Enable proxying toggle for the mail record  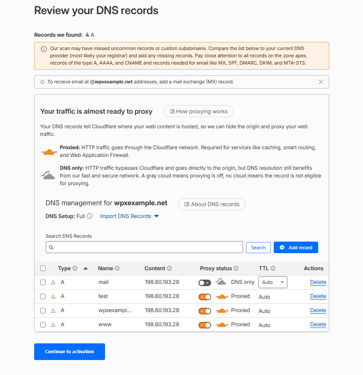coord(205,283)
